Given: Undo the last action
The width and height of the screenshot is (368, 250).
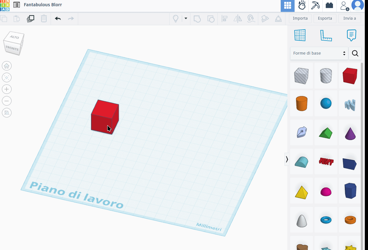Looking at the screenshot, I should pyautogui.click(x=58, y=18).
